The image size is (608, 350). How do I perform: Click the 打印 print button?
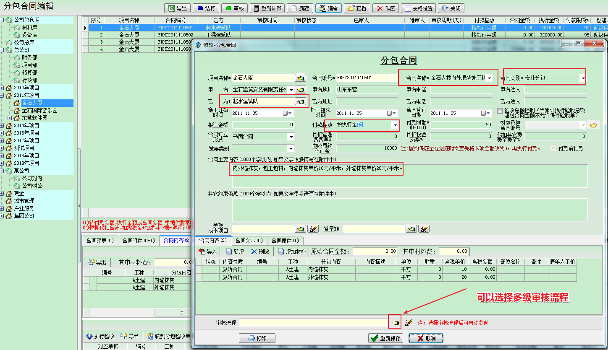(x=257, y=338)
